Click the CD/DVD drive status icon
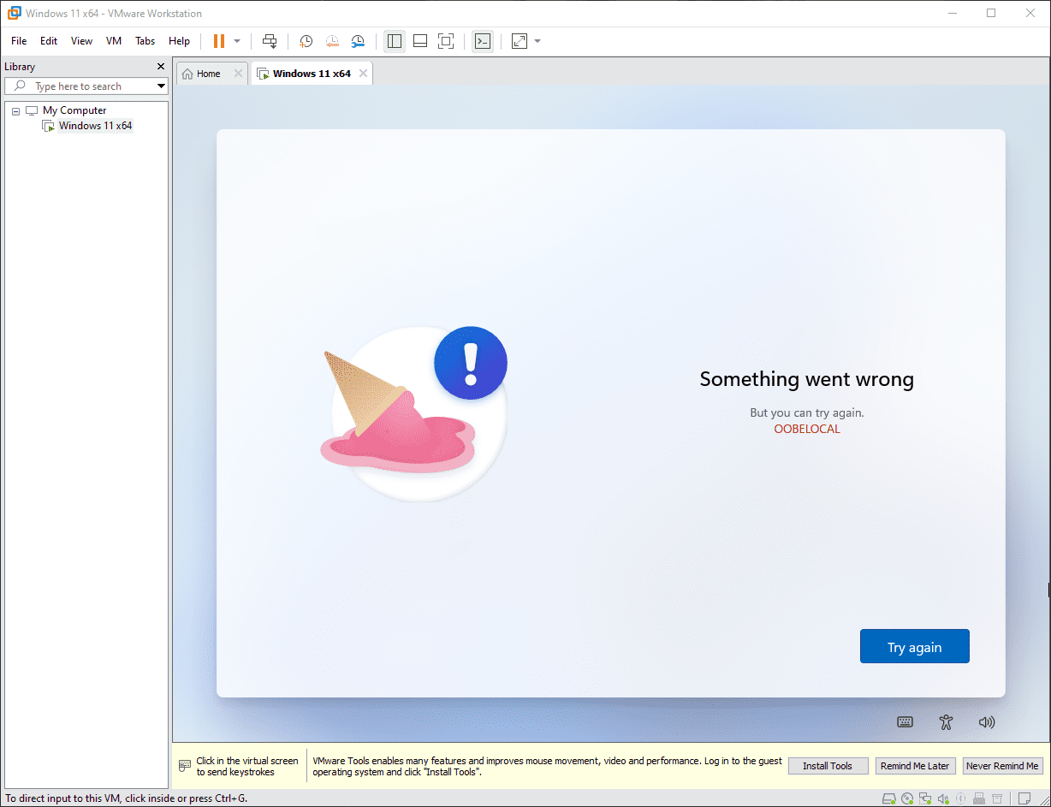Image resolution: width=1051 pixels, height=807 pixels. 907,799
